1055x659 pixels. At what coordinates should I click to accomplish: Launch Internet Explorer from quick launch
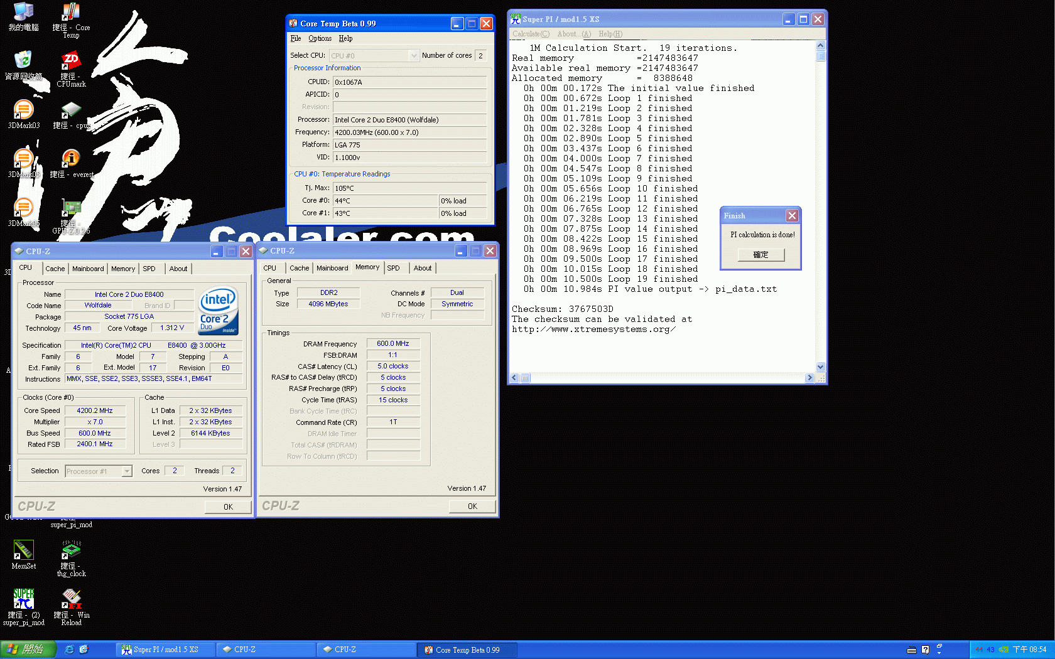[69, 650]
